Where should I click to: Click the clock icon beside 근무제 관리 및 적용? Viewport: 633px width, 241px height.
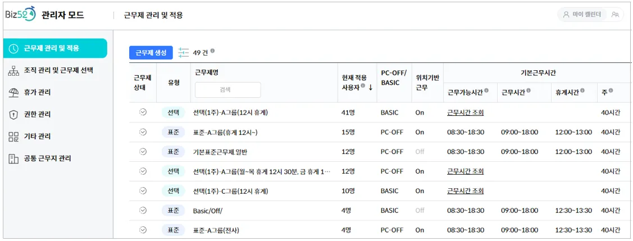14,48
